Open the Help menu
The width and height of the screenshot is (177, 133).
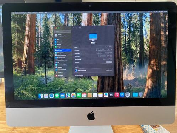tap(46, 12)
